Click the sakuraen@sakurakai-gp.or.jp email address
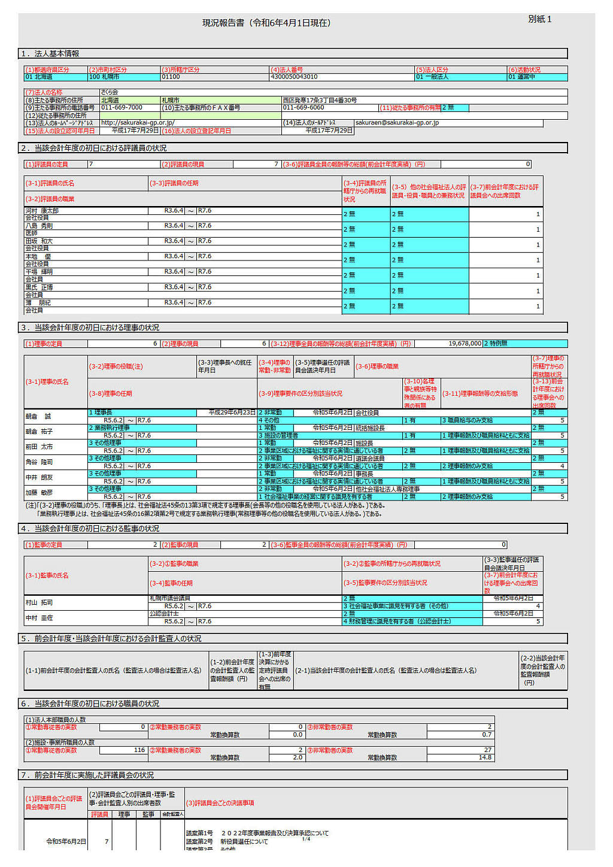The width and height of the screenshot is (613, 867). (x=397, y=123)
